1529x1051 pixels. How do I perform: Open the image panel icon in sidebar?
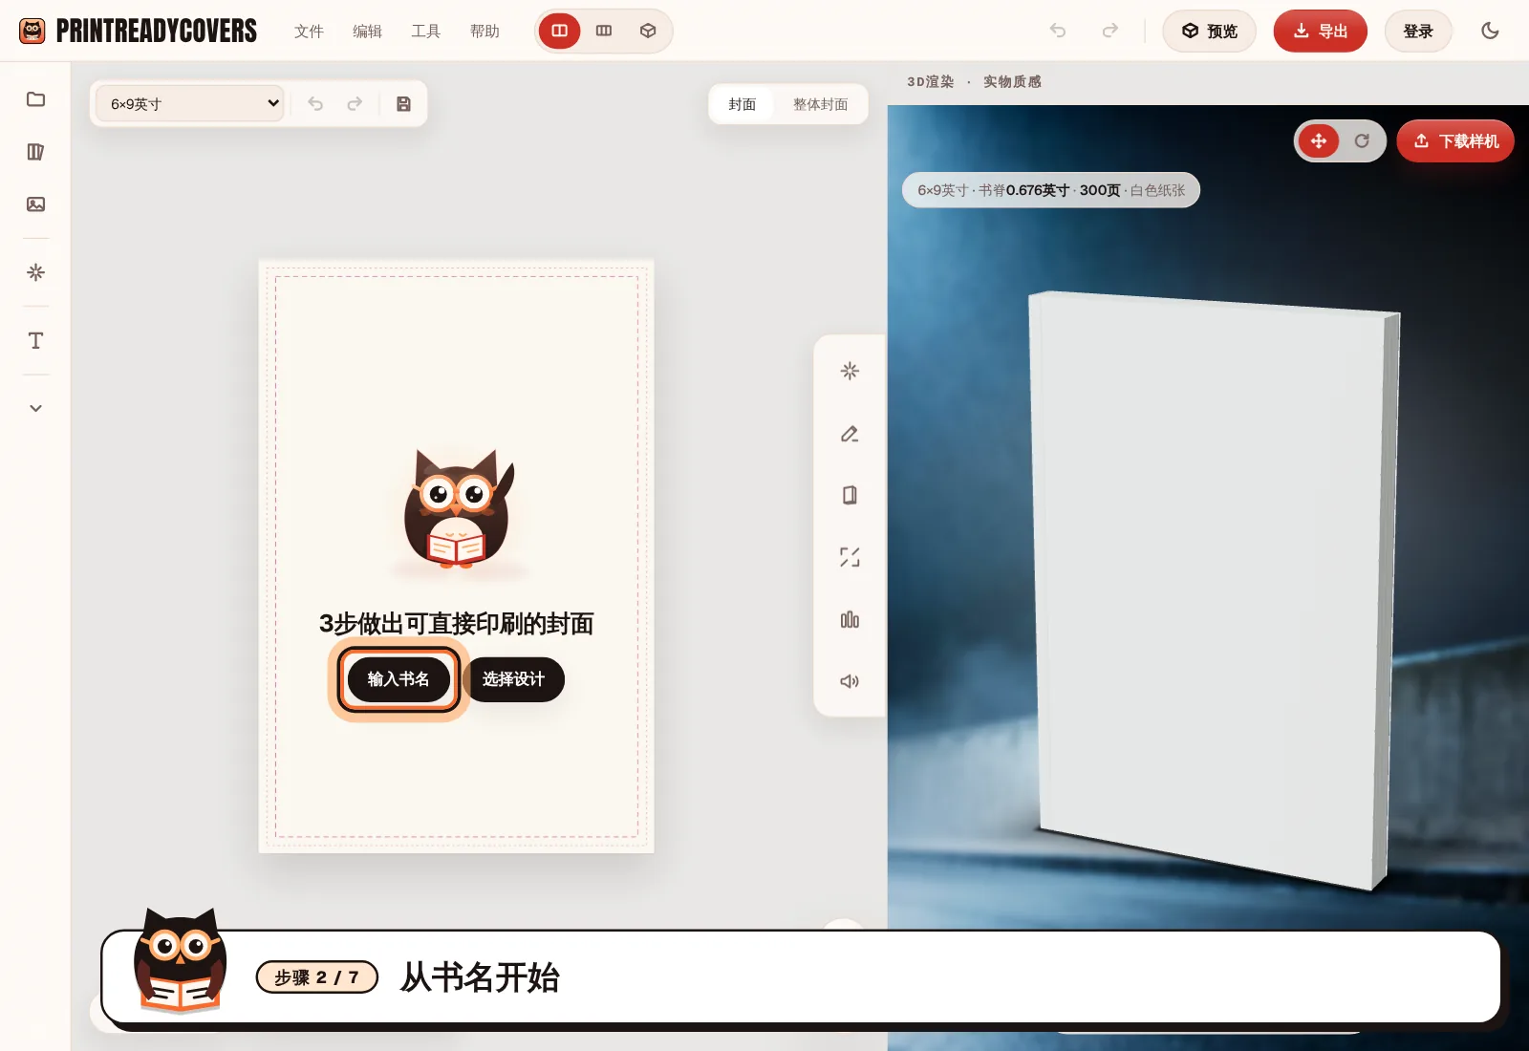coord(35,204)
